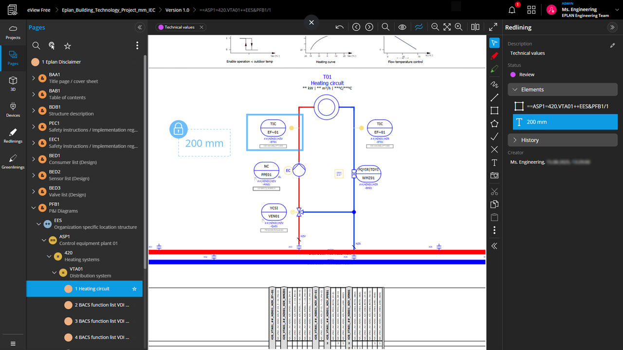This screenshot has height=350, width=623.
Task: Click the magenta Review status dot
Action: [x=513, y=74]
